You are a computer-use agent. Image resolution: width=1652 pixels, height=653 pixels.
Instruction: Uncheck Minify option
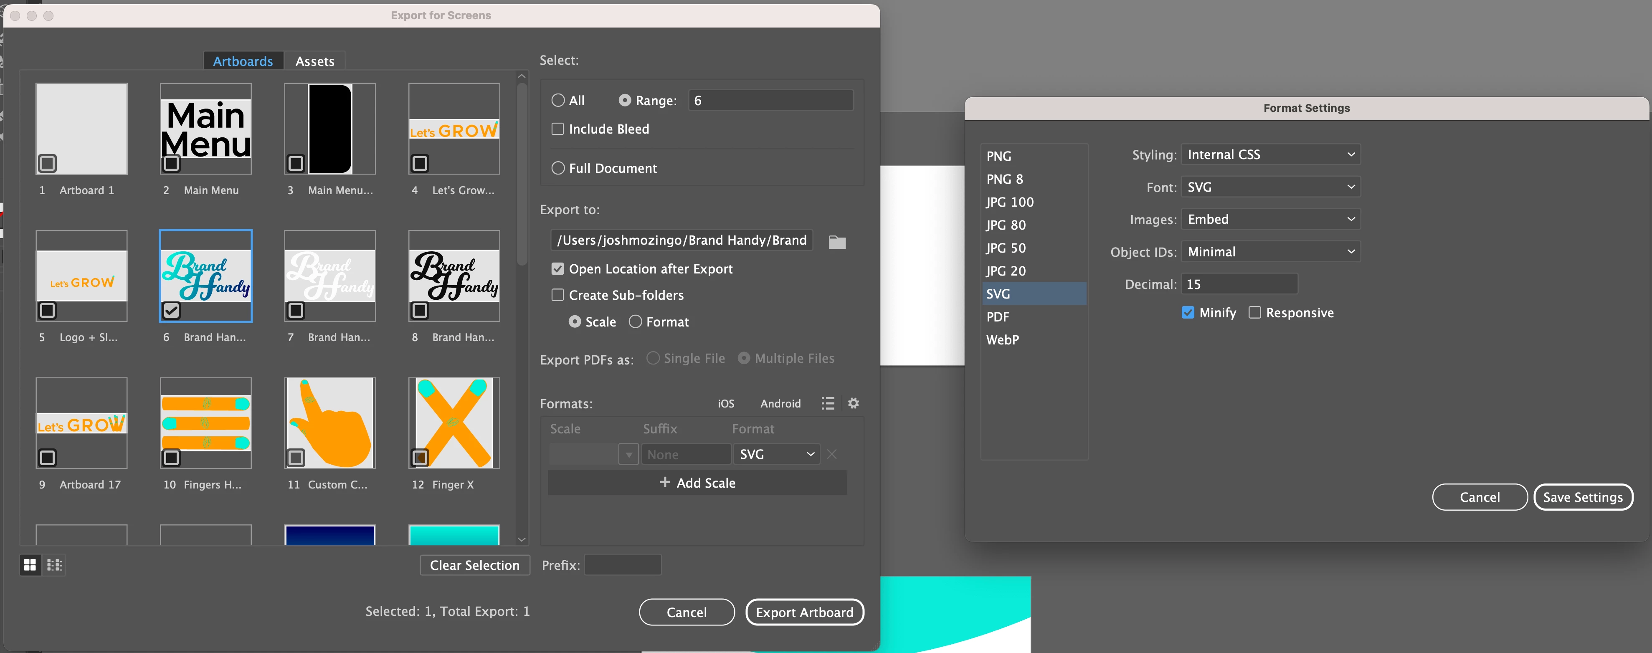pos(1188,312)
